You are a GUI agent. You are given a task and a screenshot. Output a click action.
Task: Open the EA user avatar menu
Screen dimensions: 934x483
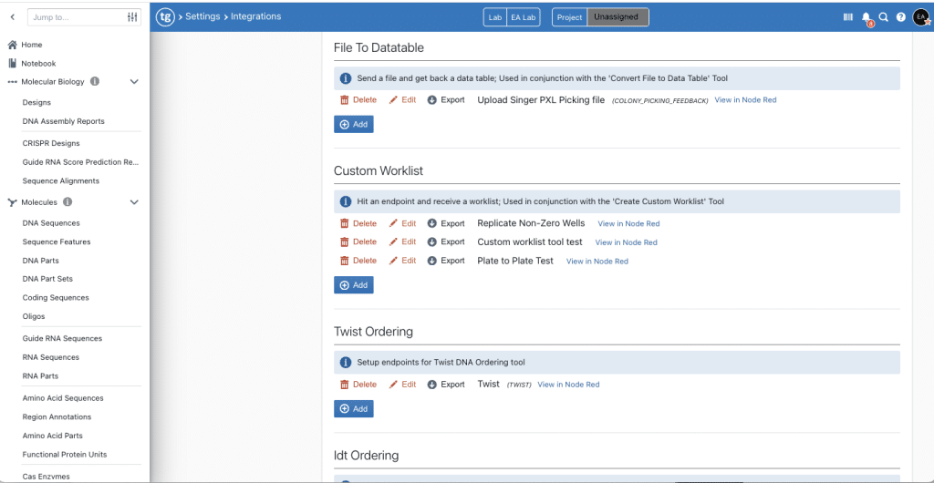pyautogui.click(x=920, y=17)
